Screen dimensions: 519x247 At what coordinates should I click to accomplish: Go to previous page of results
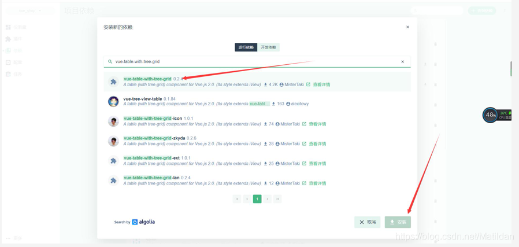point(247,199)
